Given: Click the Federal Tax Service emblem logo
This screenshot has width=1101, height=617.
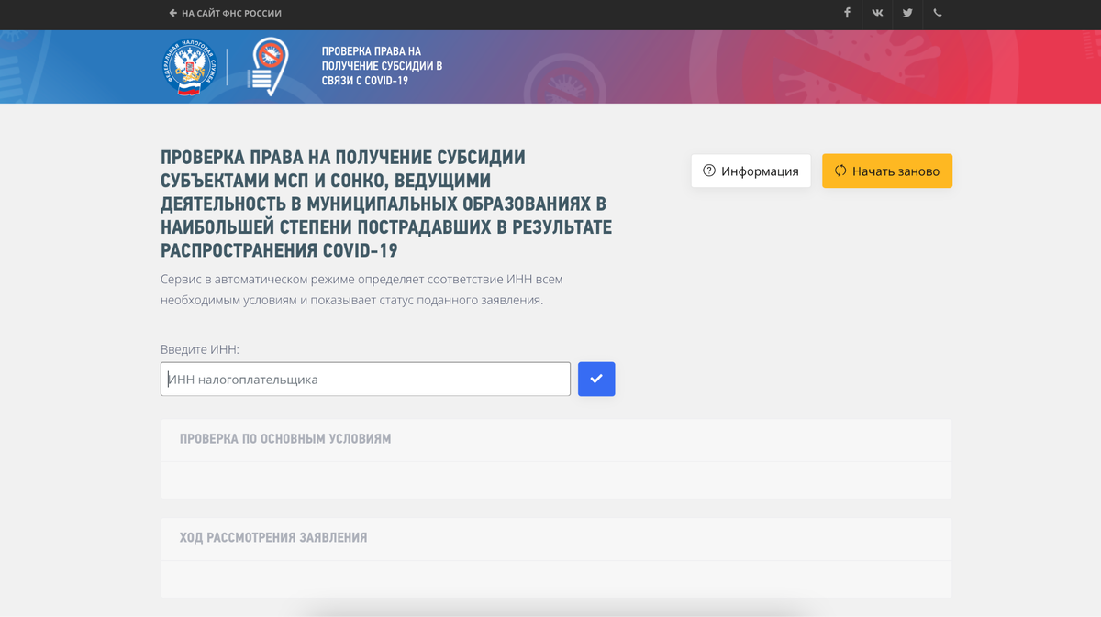Looking at the screenshot, I should 190,68.
